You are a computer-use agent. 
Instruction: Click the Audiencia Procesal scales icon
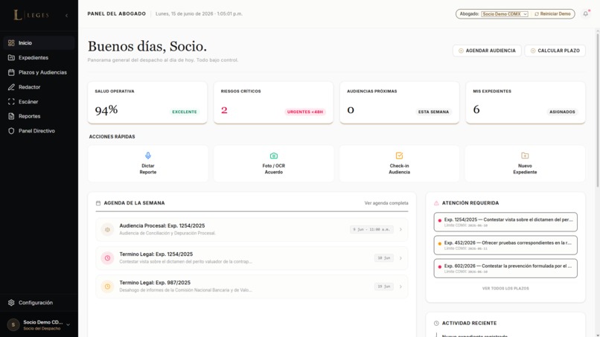tap(107, 230)
